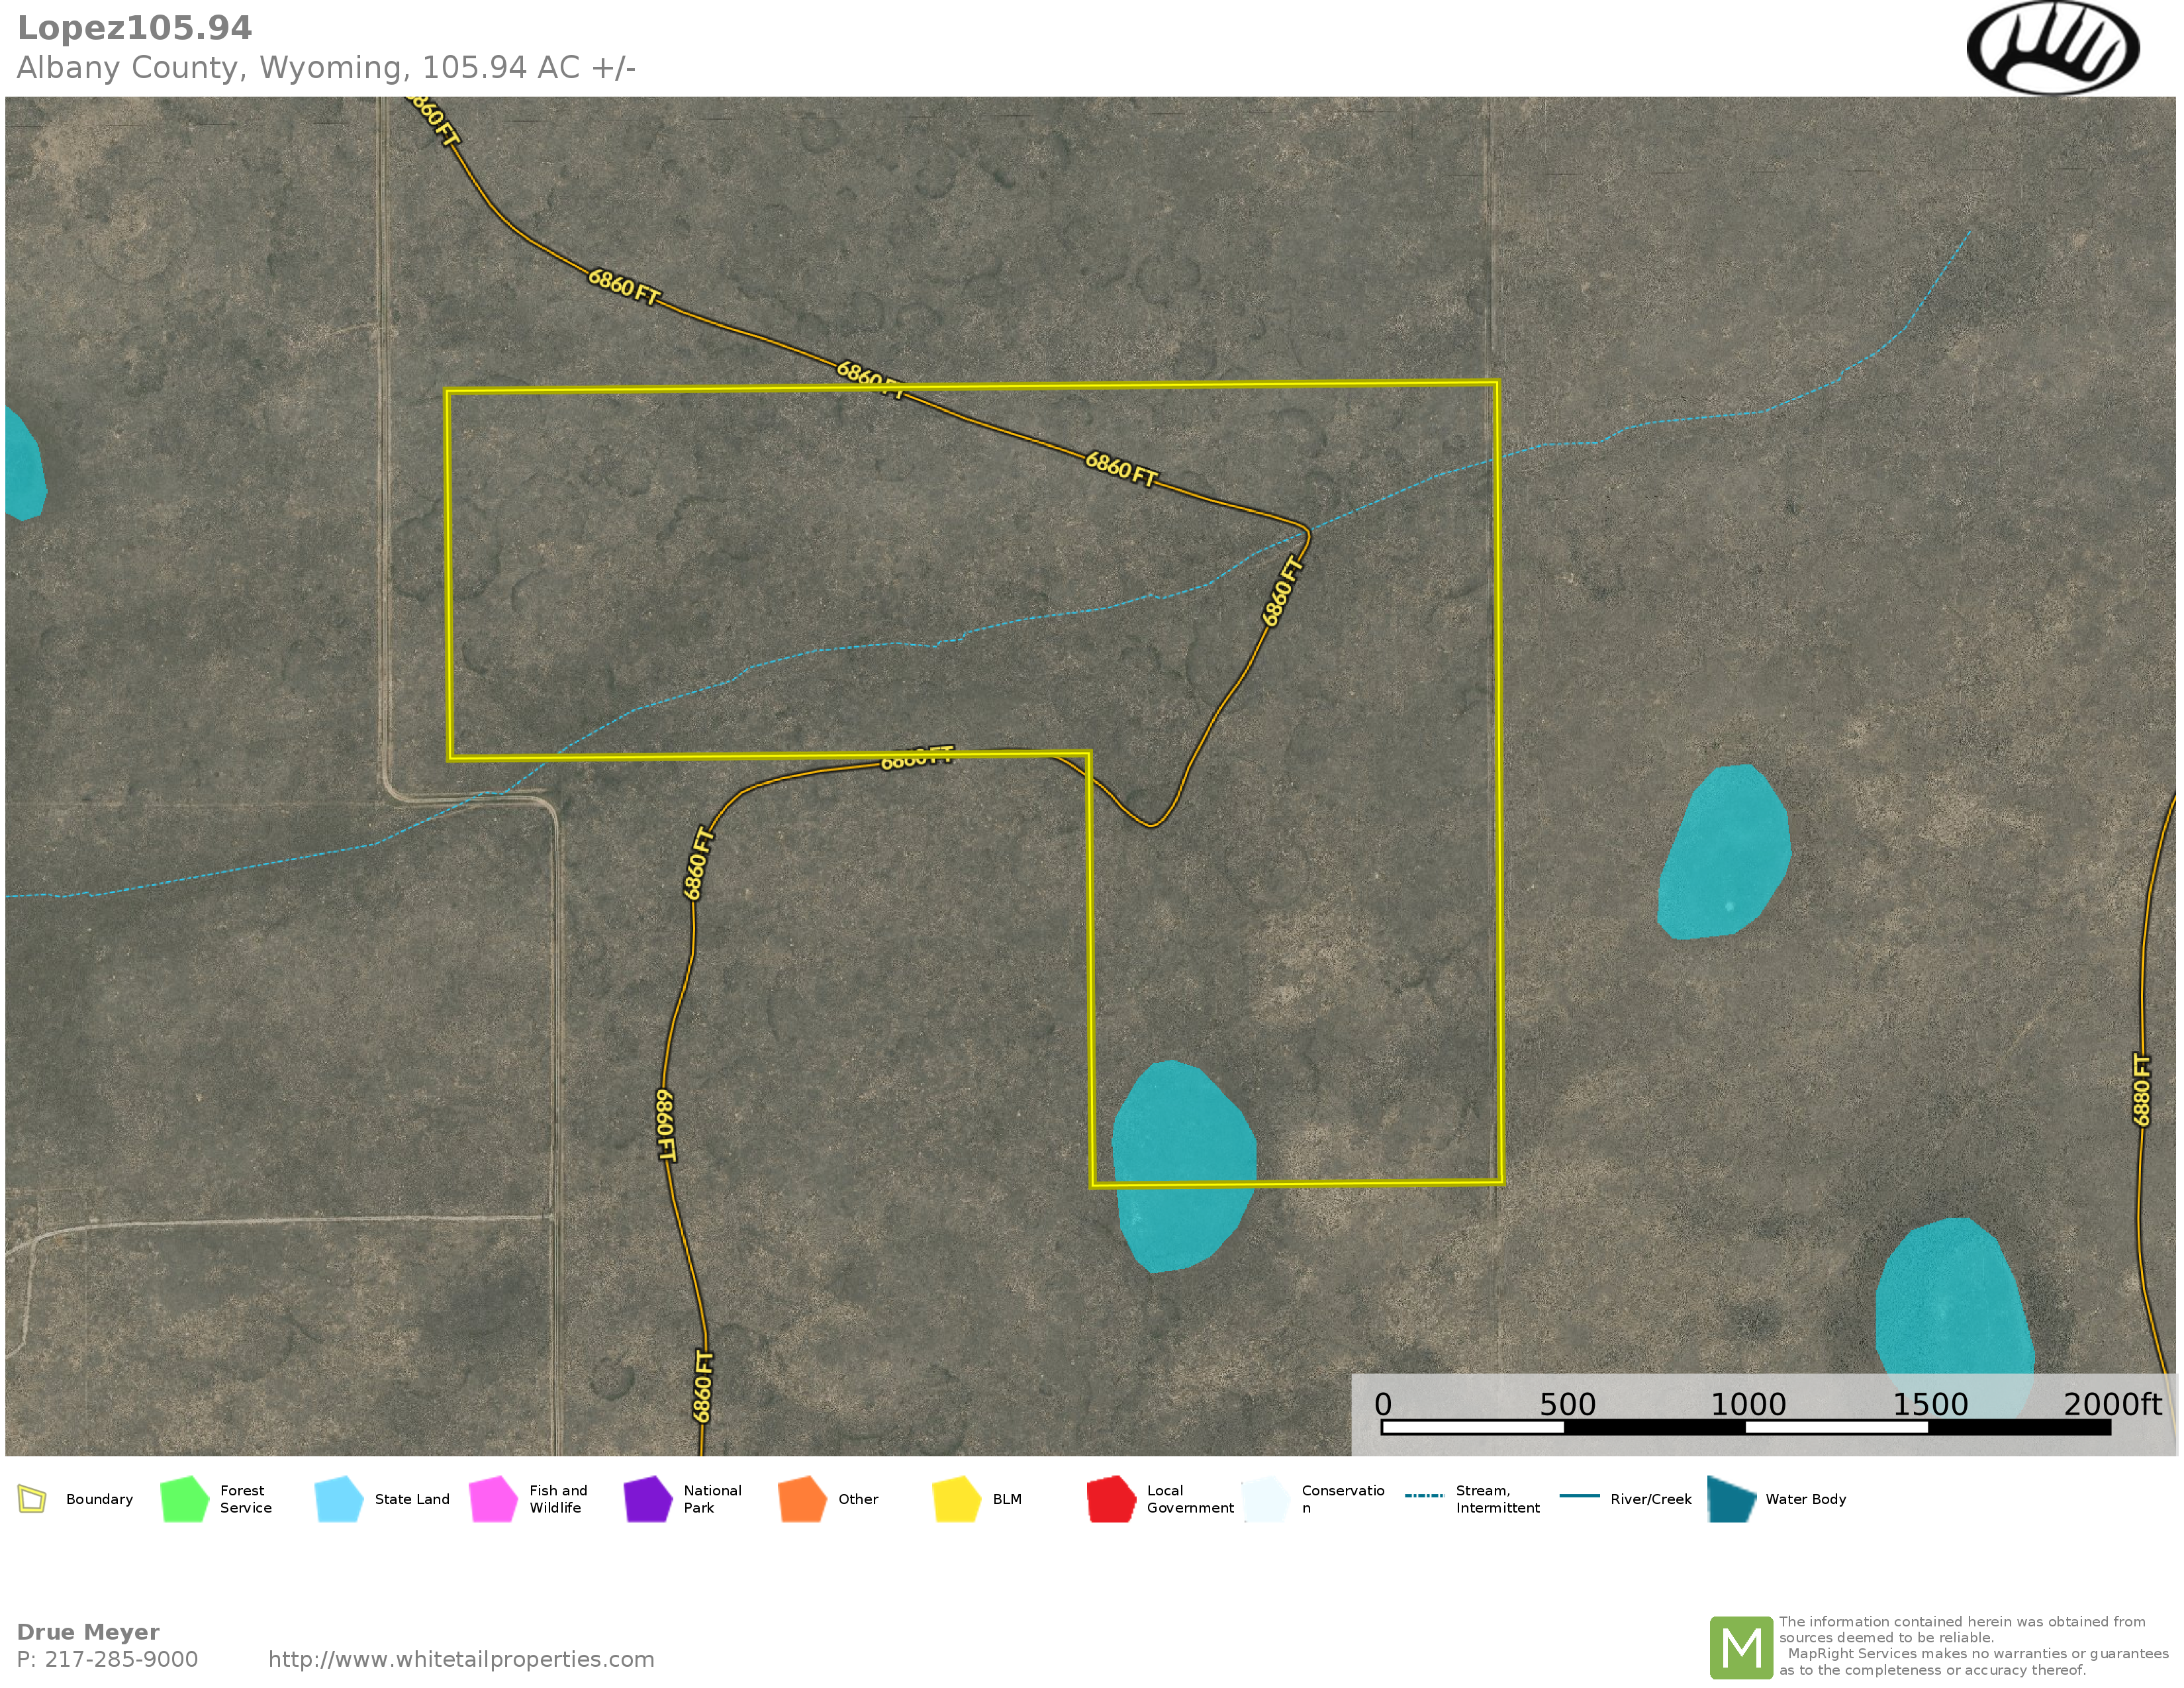
Task: Click the phone number 217-285-9000
Action: 121,1660
